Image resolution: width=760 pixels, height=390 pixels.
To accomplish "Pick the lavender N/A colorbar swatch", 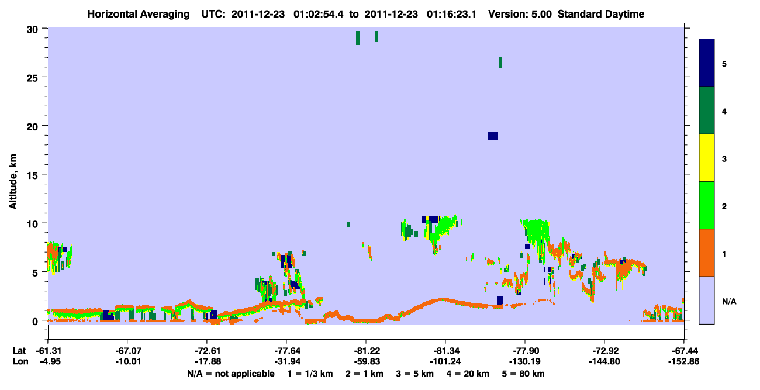I will click(707, 300).
